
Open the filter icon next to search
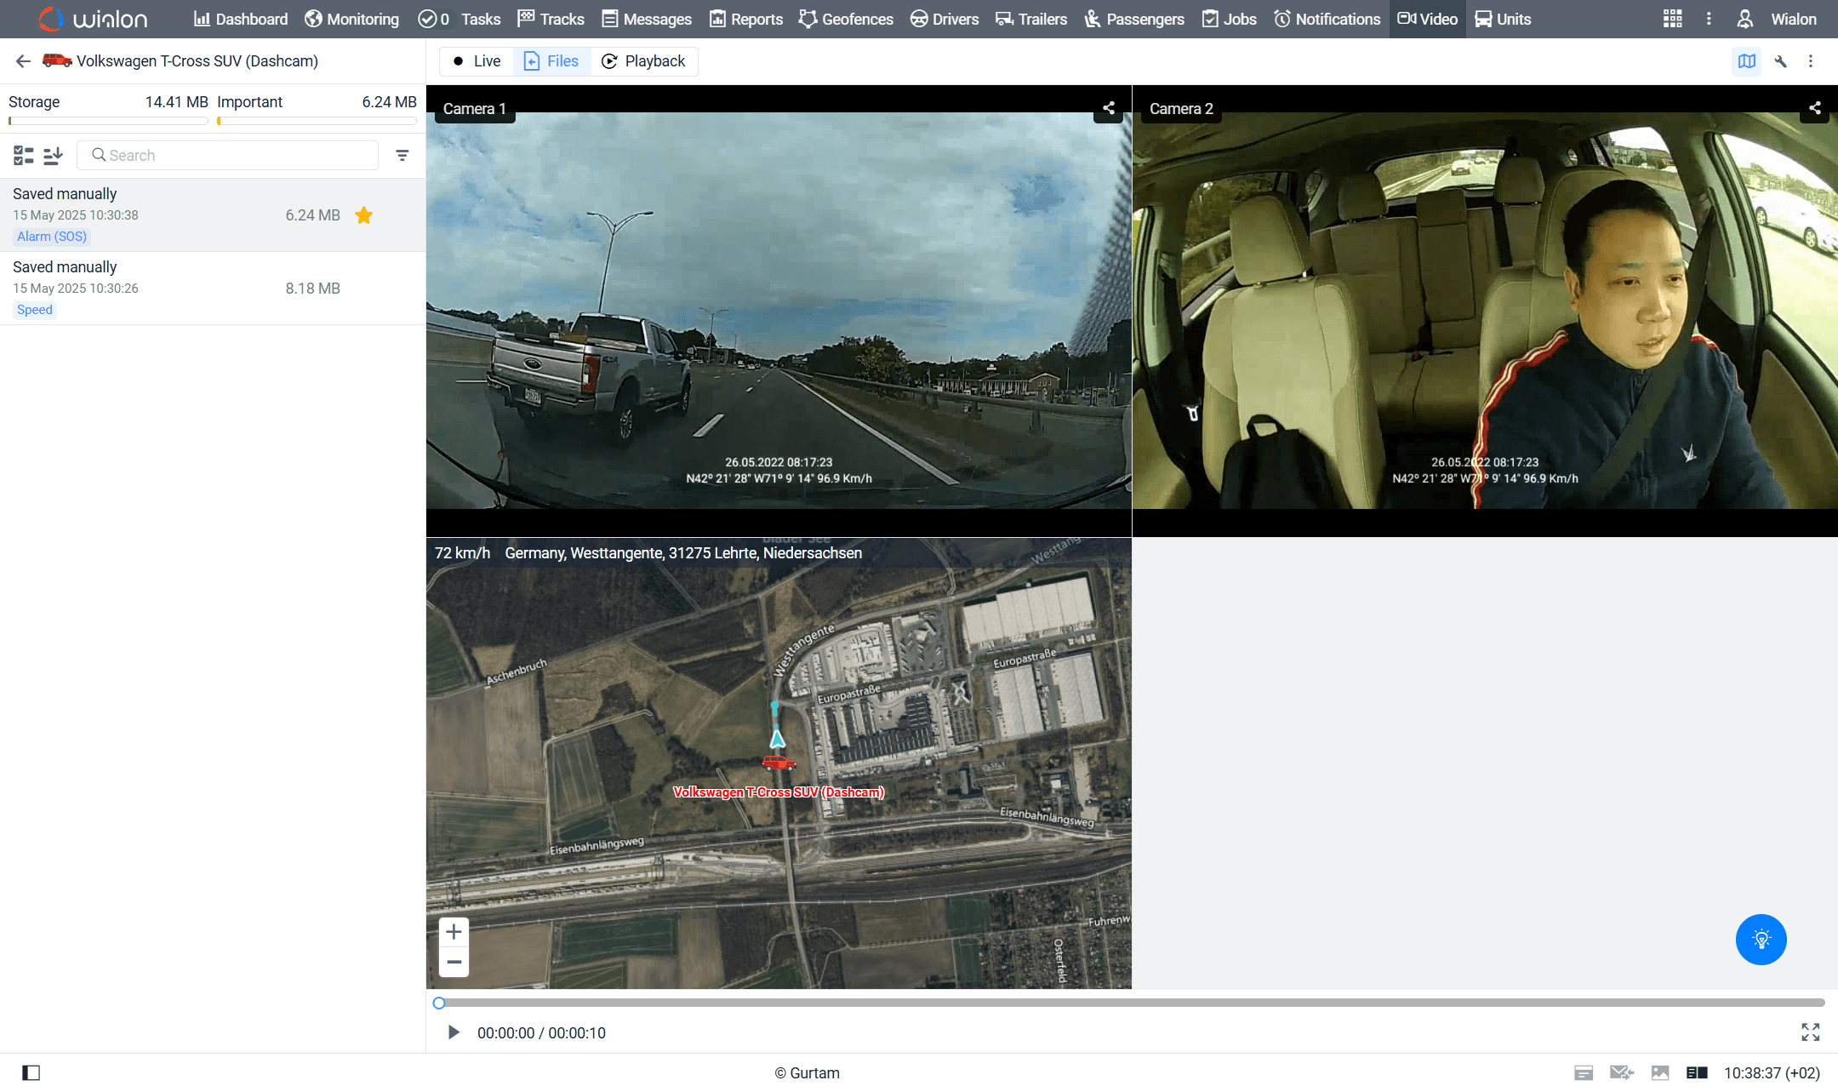point(402,155)
